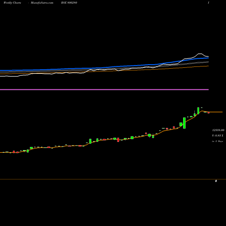
Task: Click the most recent red candle at the chart end
Action: 208,113
